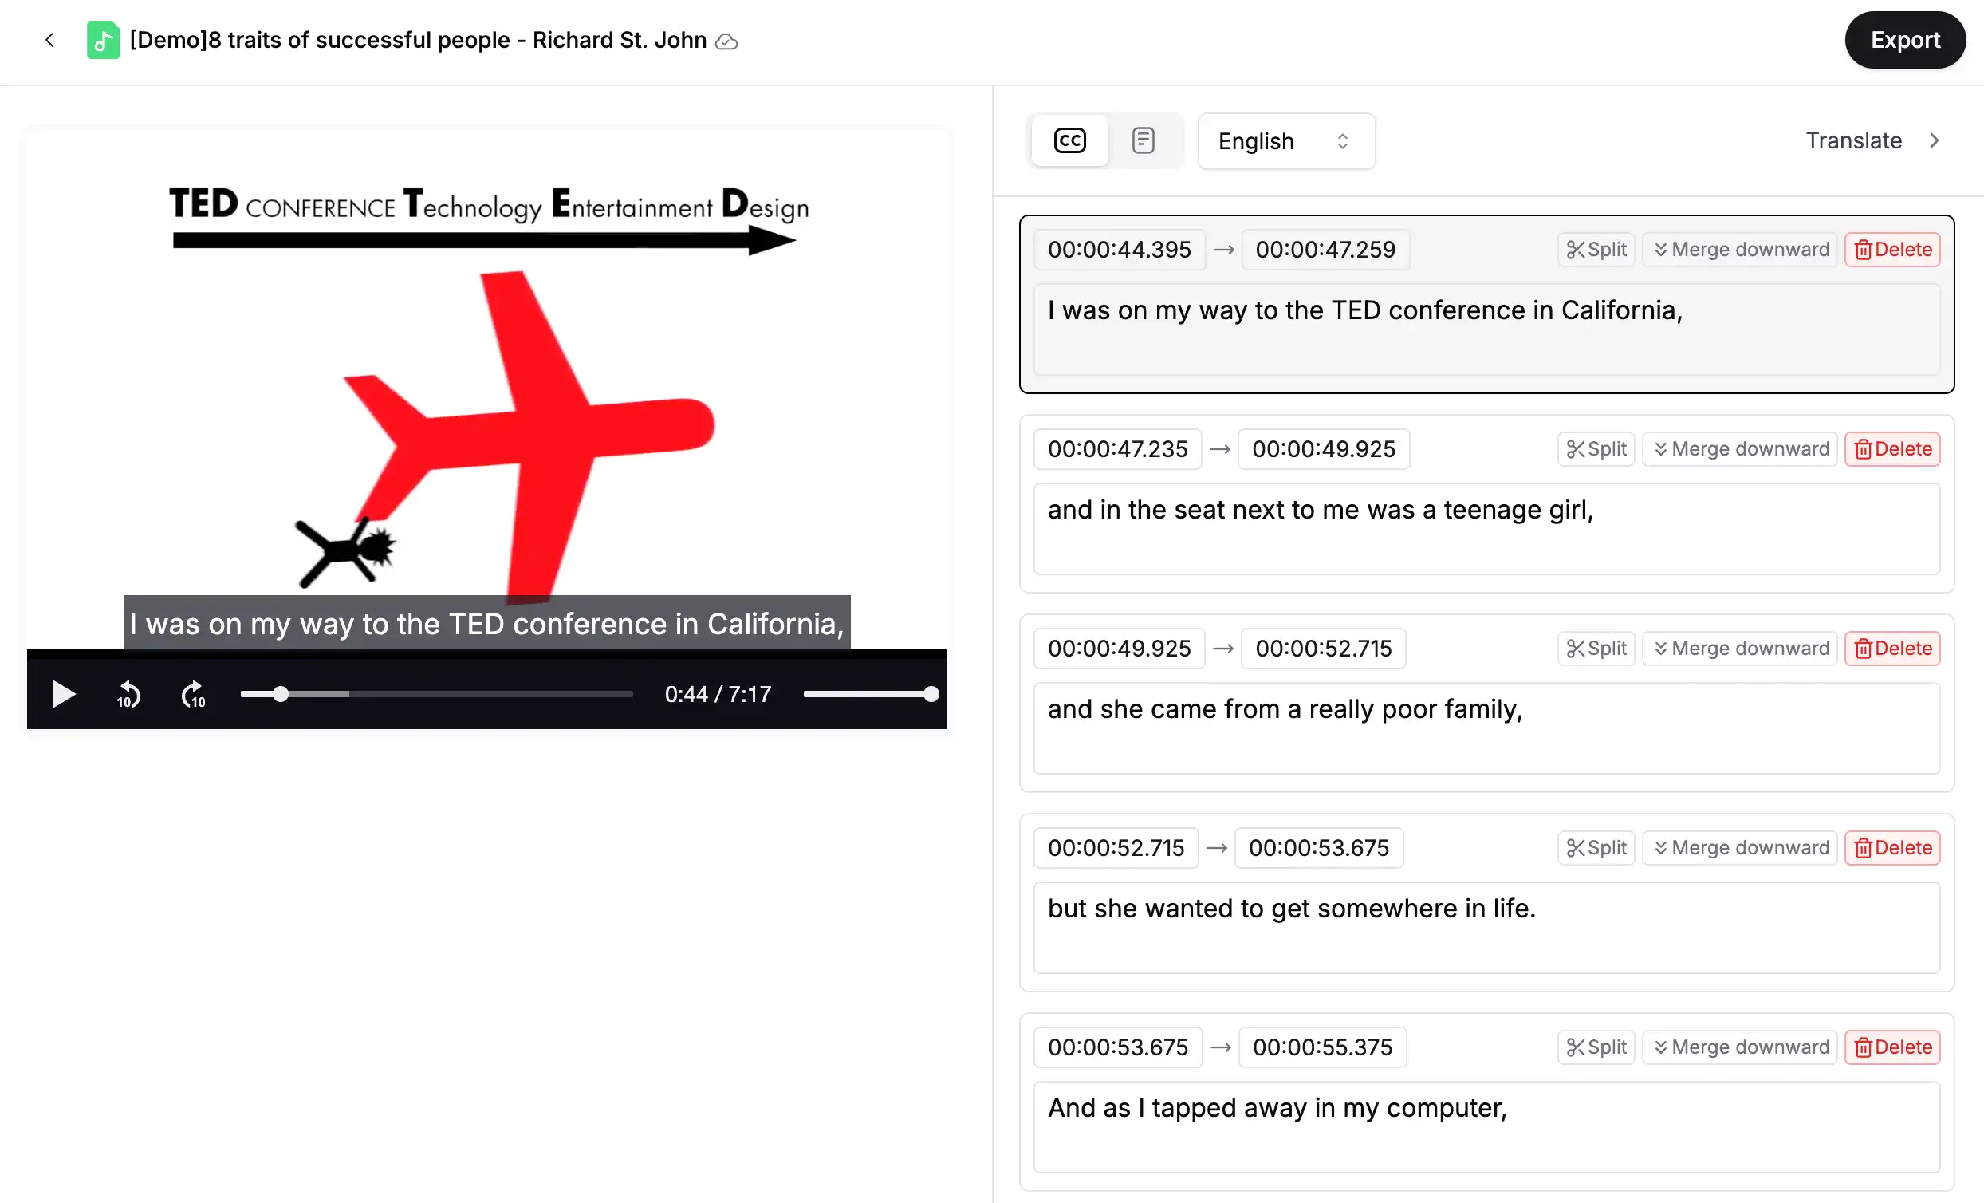Open export format options menu

click(1904, 40)
